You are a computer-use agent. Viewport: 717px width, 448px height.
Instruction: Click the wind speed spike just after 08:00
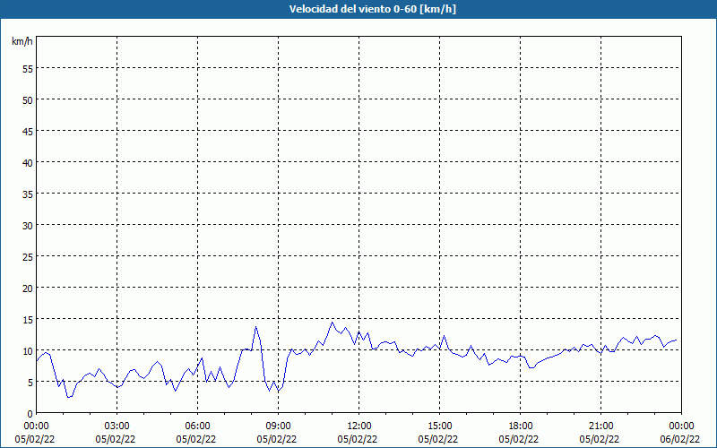click(x=256, y=327)
